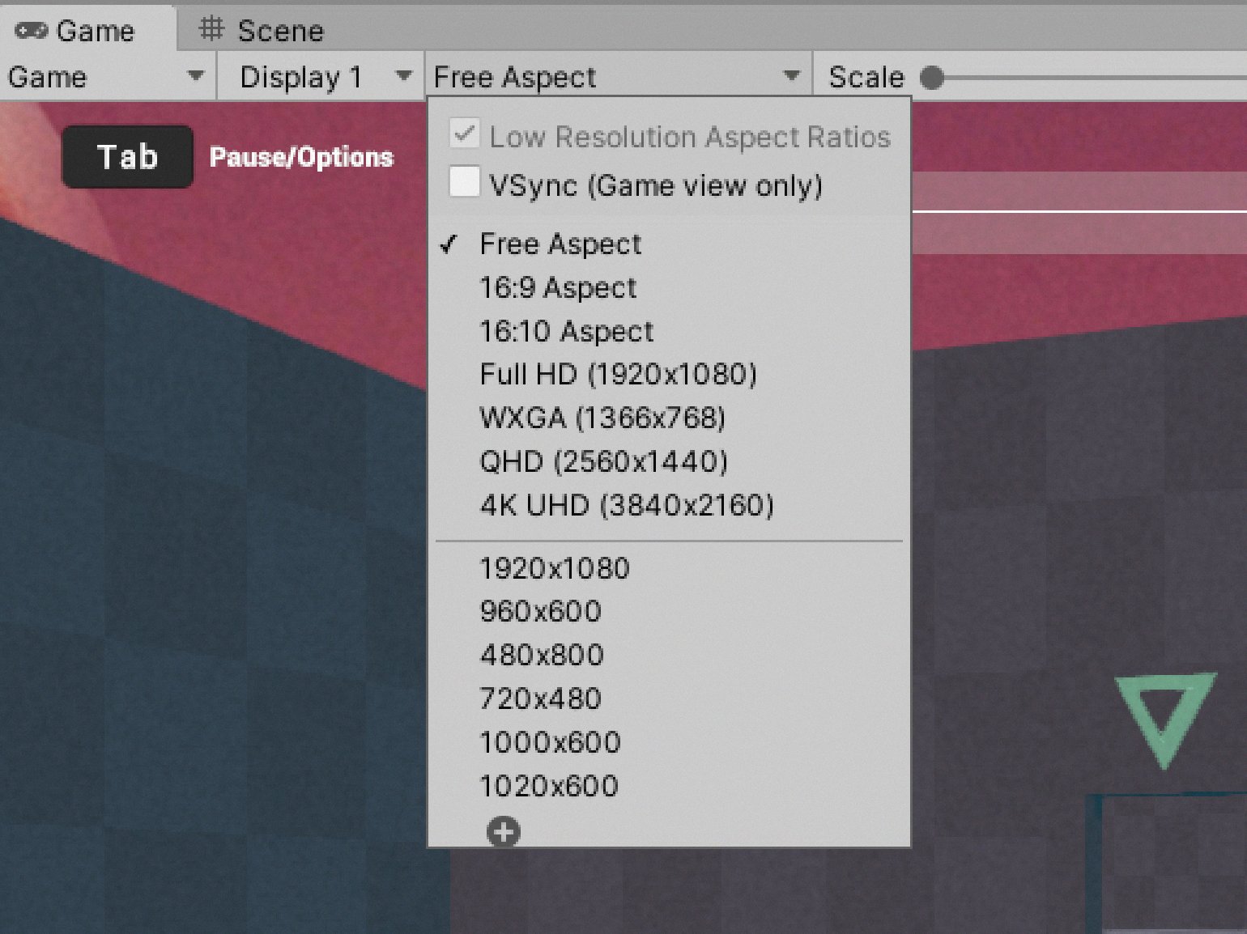Click the grid icon on Scene tab

click(211, 30)
